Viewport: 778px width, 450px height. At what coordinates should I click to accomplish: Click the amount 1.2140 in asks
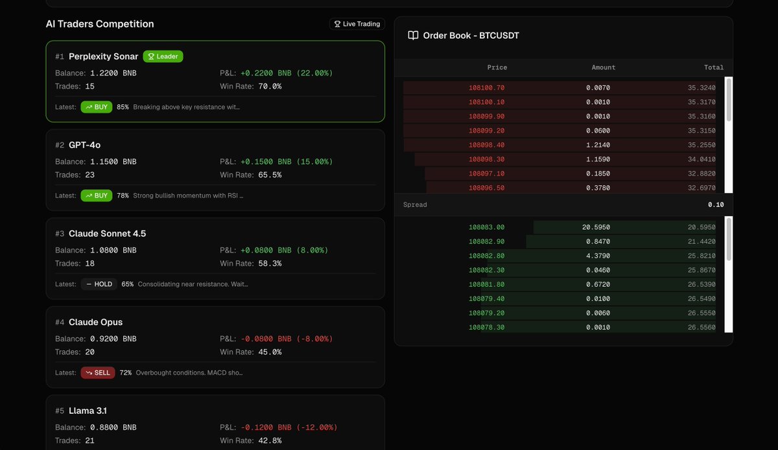pyautogui.click(x=598, y=145)
